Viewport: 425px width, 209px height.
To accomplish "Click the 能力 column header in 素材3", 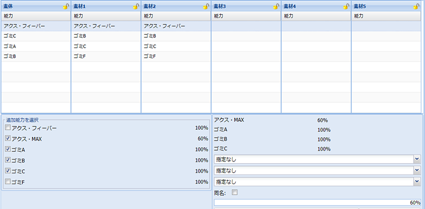I will (246, 16).
